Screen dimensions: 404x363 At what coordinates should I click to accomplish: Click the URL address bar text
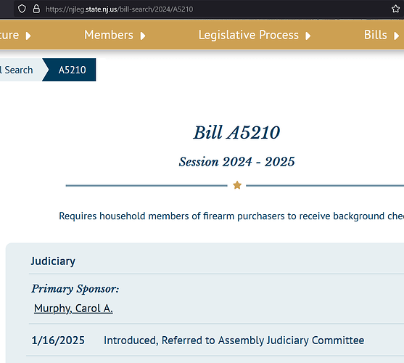coord(119,9)
